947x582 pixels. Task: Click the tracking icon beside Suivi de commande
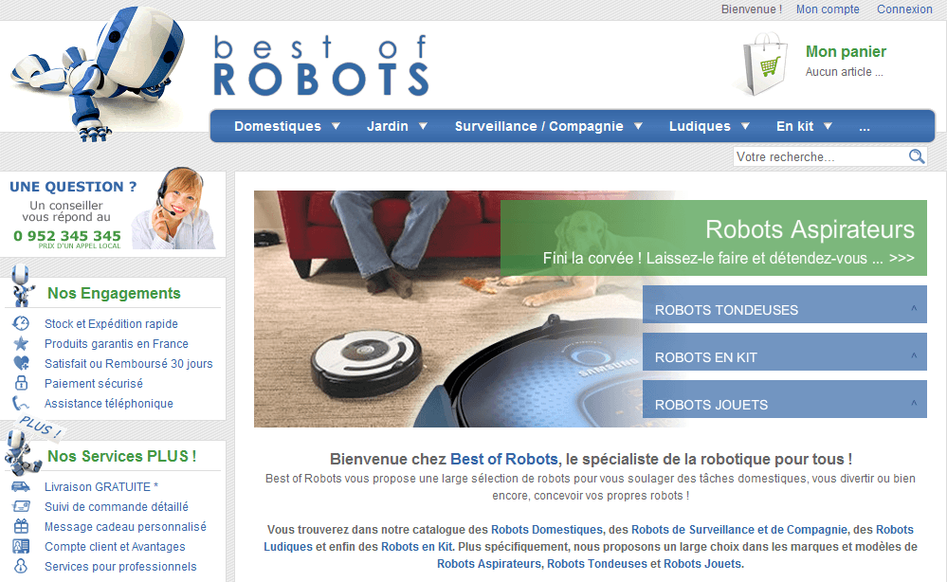point(21,506)
